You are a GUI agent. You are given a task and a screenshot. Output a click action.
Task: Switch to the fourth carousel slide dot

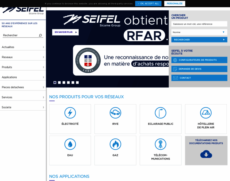pos(68,82)
